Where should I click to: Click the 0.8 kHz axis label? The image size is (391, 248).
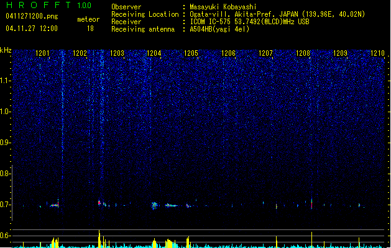click(5, 174)
